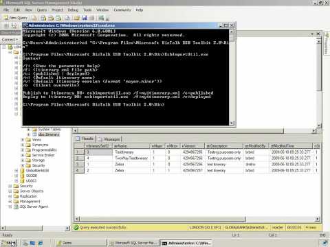Click the Storage folder icon

tap(28, 160)
